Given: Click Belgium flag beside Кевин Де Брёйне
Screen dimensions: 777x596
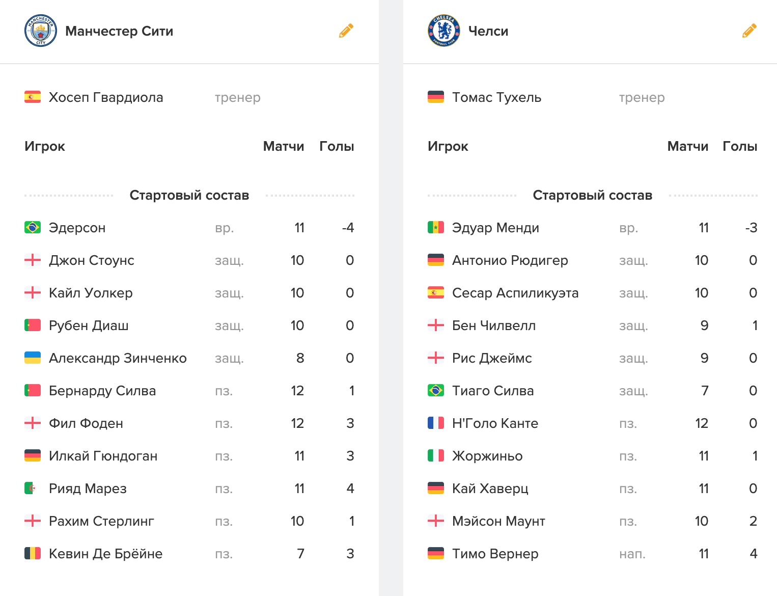Looking at the screenshot, I should tap(33, 553).
